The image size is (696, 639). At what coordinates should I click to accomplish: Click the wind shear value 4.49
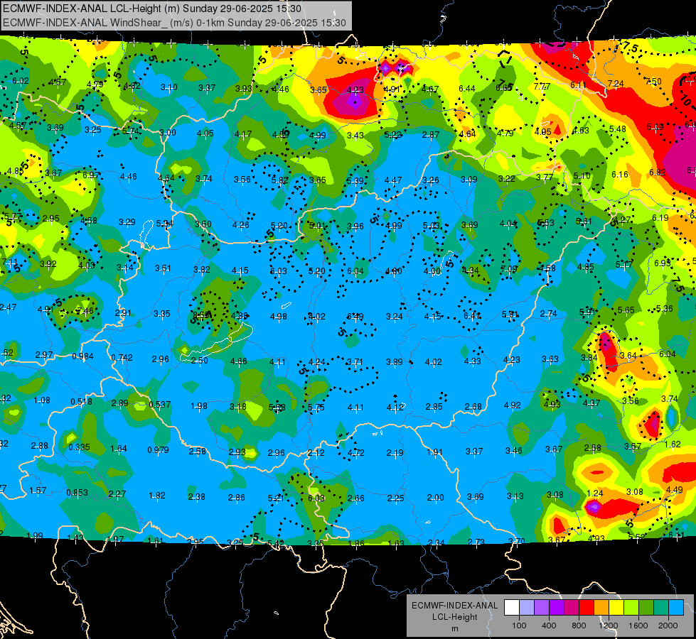point(674,490)
